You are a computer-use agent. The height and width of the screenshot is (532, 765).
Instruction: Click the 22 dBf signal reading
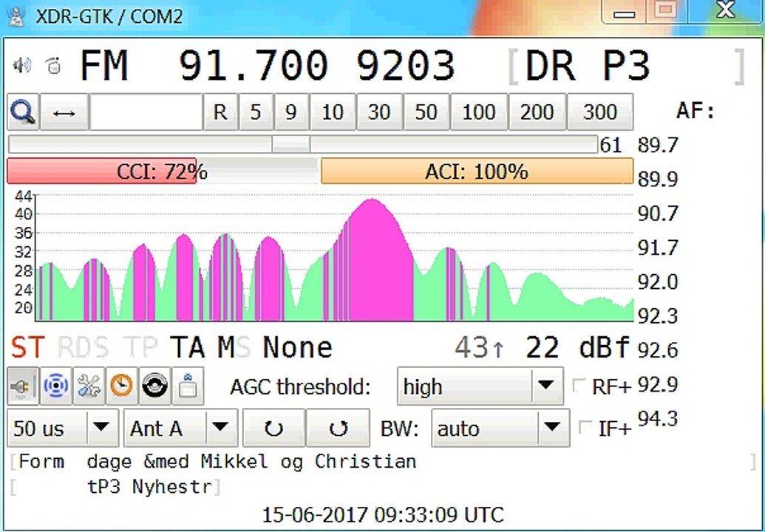(578, 347)
